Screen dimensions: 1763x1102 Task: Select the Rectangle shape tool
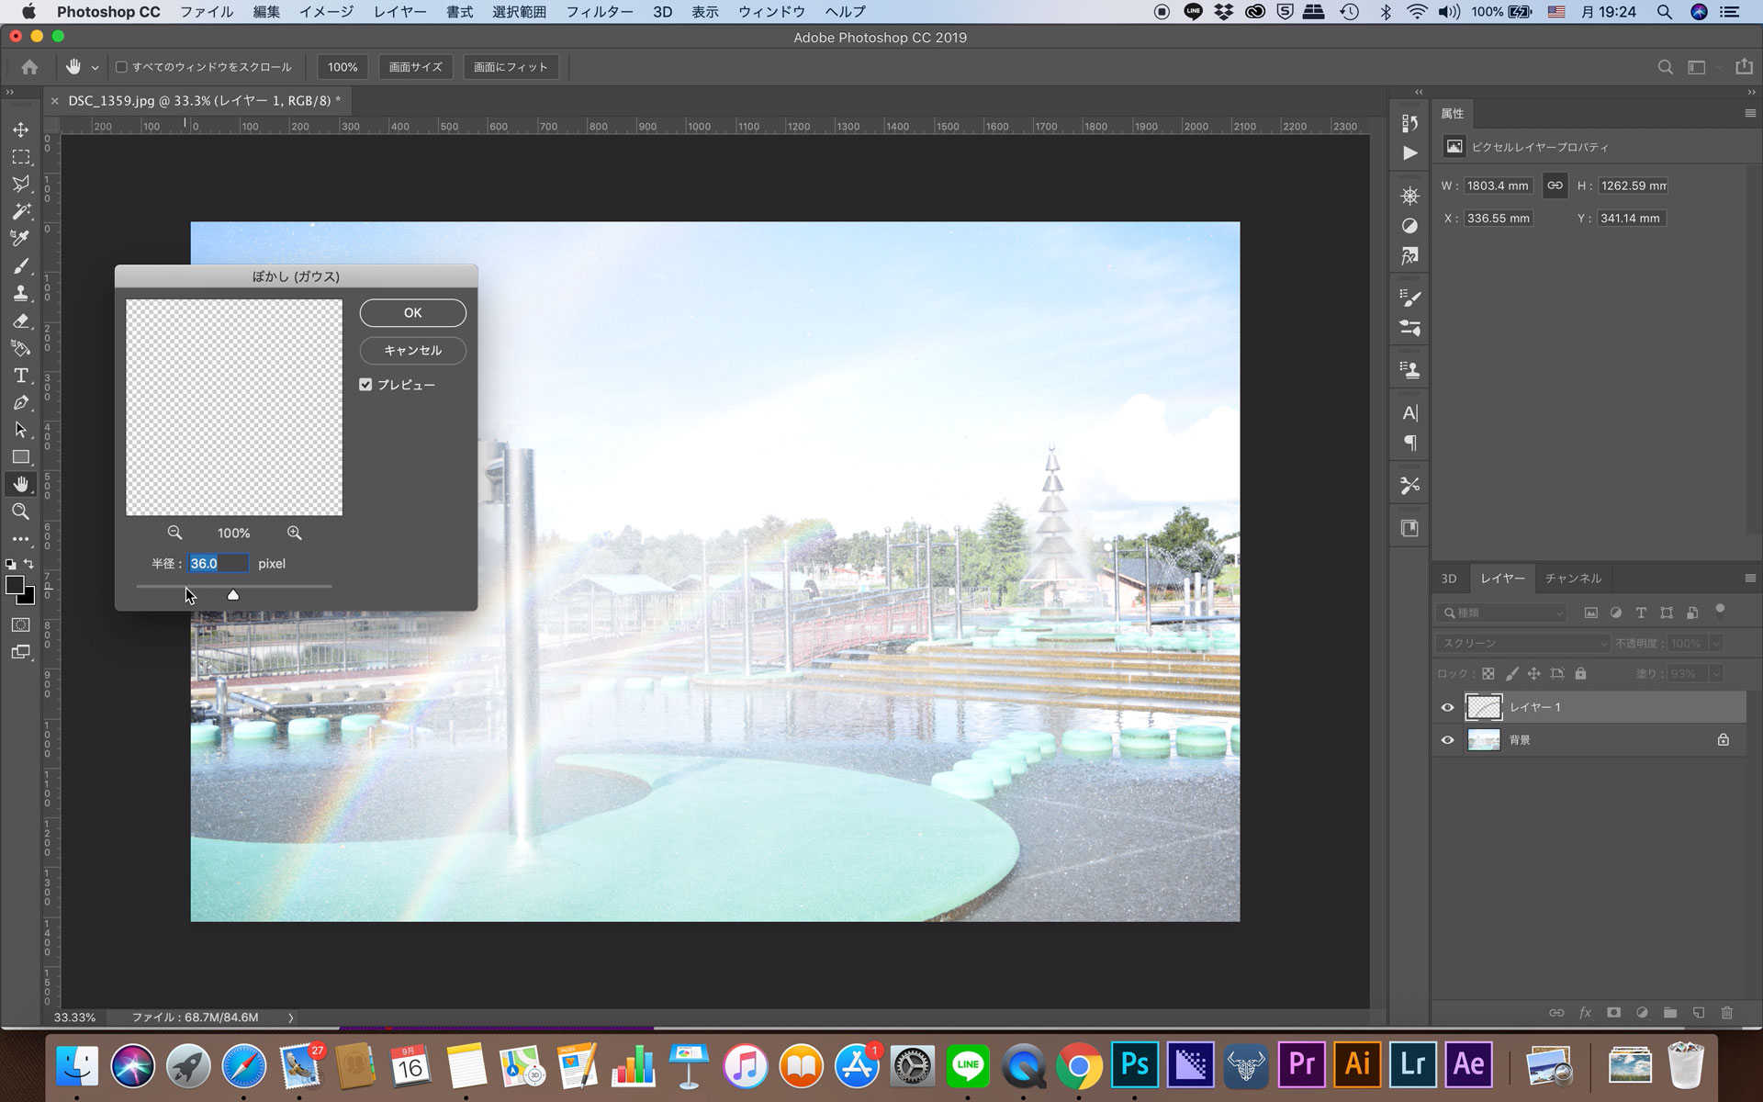20,457
